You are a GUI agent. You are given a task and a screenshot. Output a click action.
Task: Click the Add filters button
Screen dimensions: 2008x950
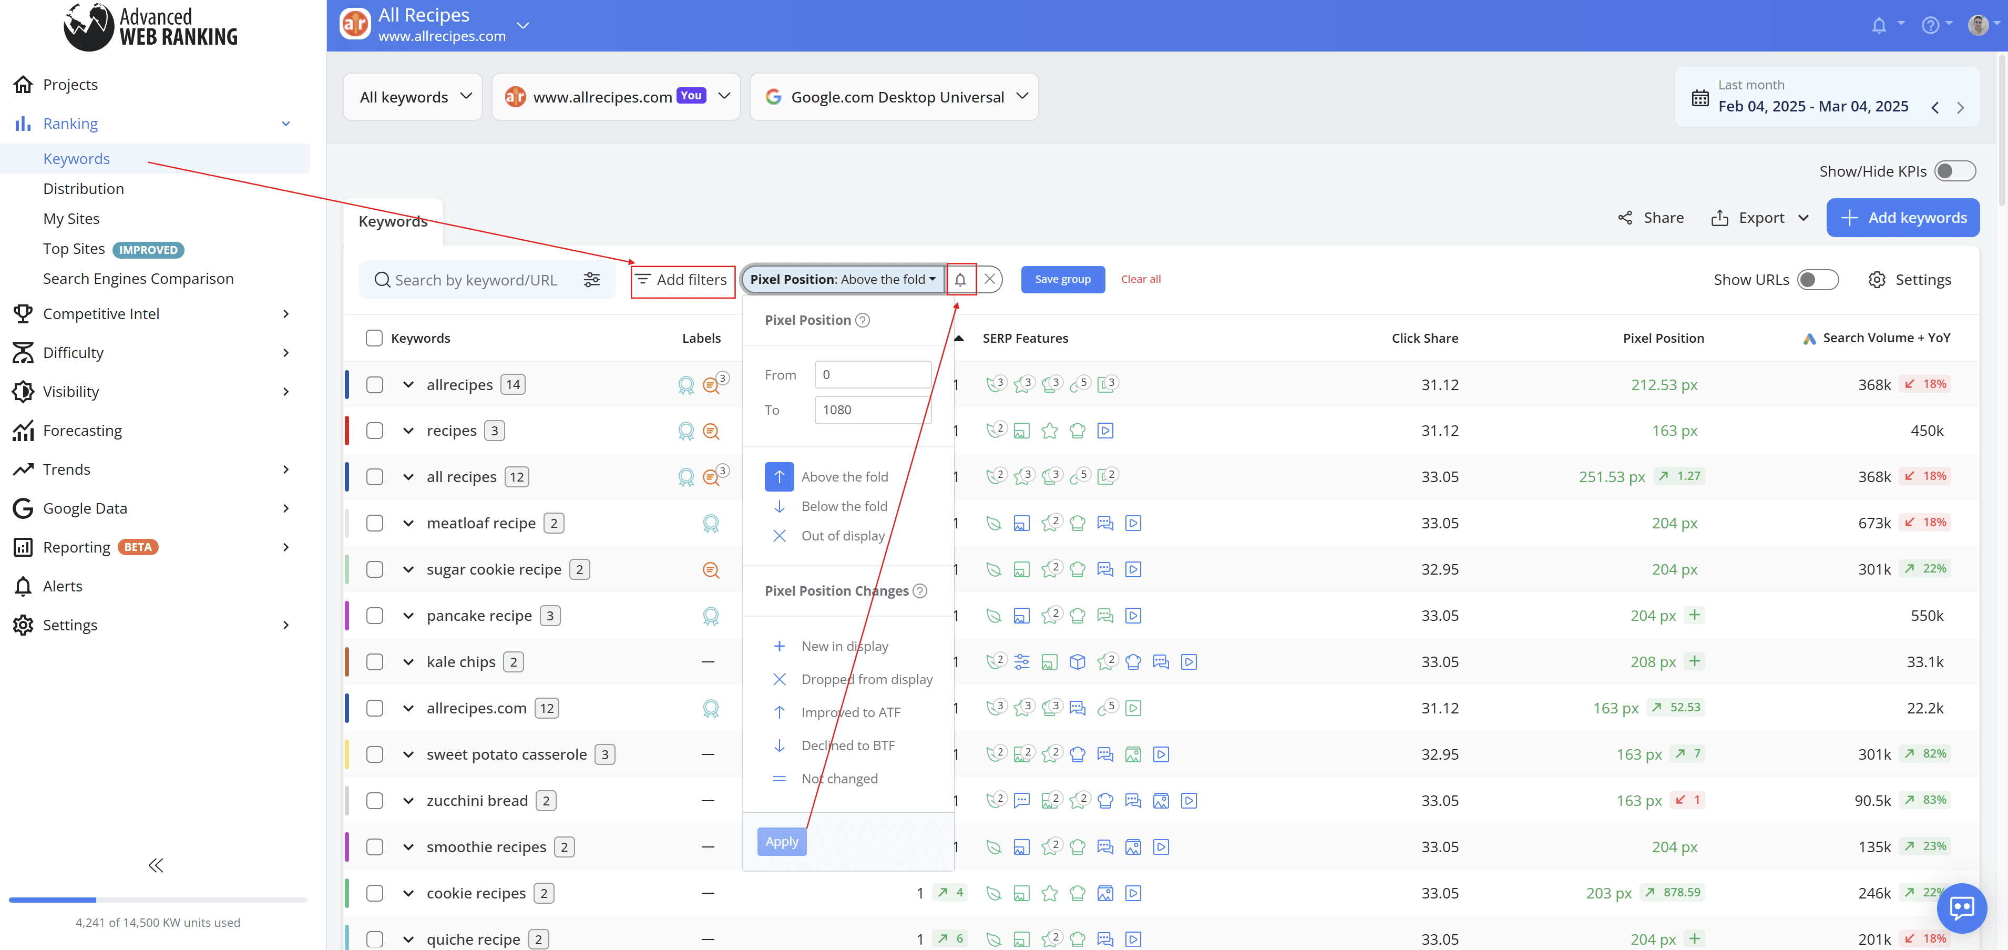click(682, 280)
